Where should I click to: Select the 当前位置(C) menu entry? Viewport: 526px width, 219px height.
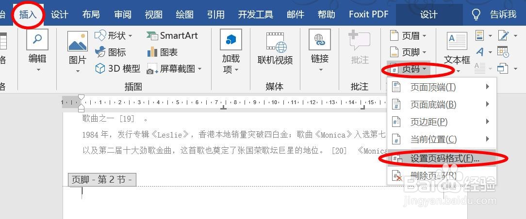coord(442,140)
